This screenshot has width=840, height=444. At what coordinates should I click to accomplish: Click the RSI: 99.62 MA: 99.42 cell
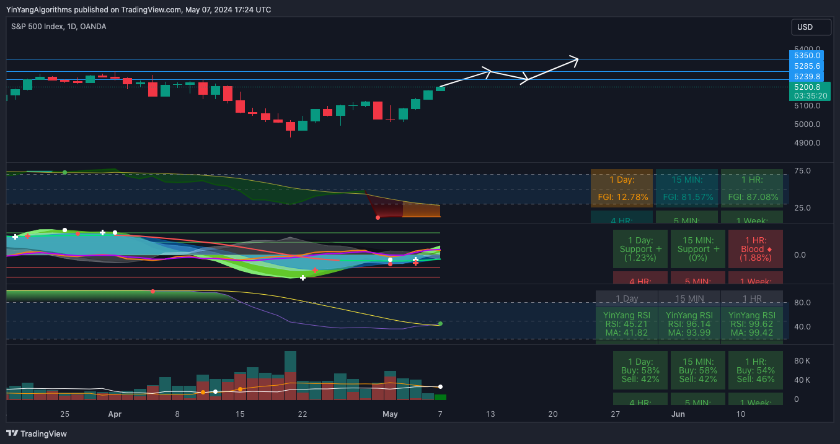(752, 324)
